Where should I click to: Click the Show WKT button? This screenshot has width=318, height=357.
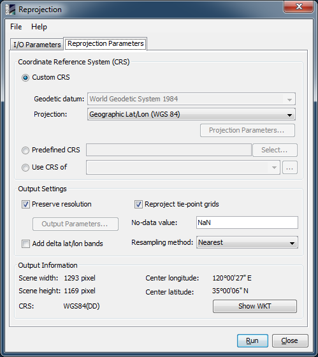tap(255, 306)
